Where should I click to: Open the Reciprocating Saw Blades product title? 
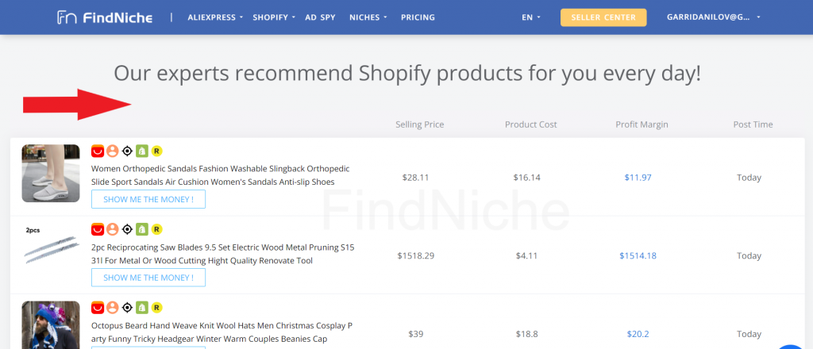[x=223, y=255]
